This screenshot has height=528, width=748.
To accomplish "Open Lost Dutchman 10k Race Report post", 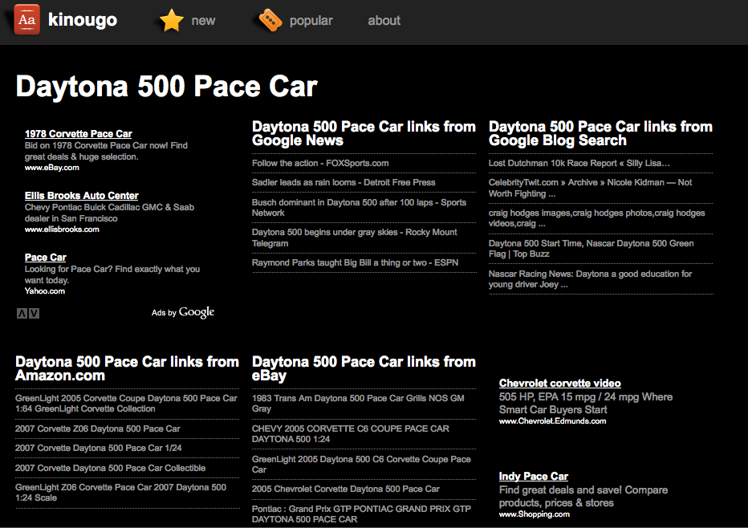I will 579,163.
